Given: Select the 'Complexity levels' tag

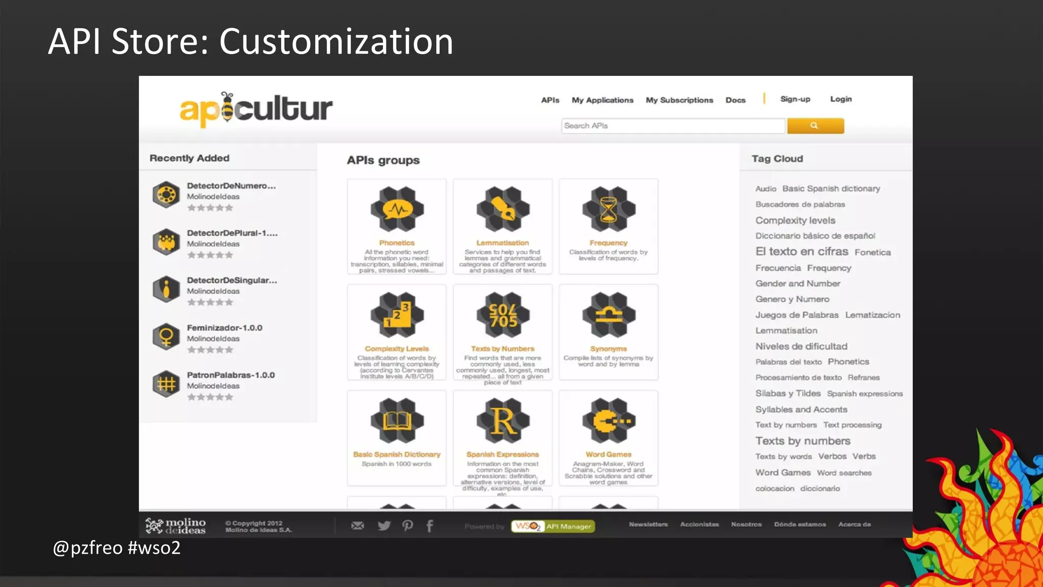Looking at the screenshot, I should [x=795, y=221].
